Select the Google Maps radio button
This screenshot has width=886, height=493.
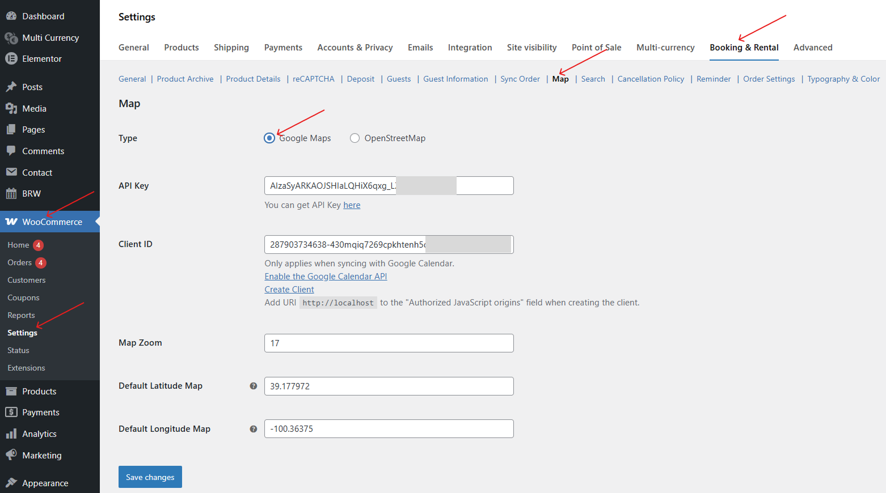(x=269, y=138)
